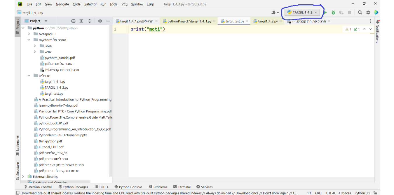Viewport: 394px width, 195px height.
Task: Open the VCS menu
Action: pos(125,4)
